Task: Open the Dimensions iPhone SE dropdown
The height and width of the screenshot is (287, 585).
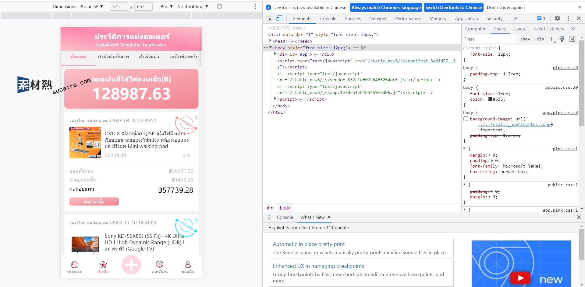Action: coord(78,6)
